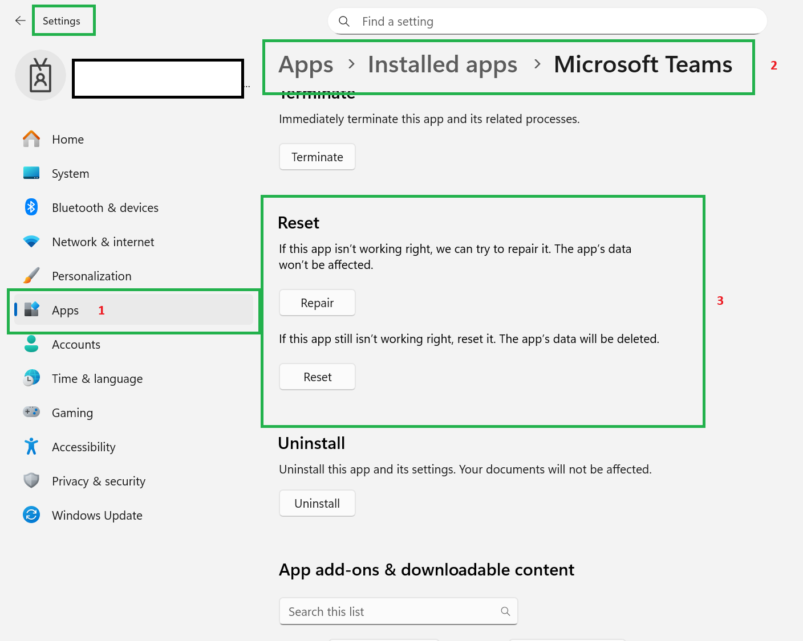Click the user profile avatar icon

(x=40, y=75)
